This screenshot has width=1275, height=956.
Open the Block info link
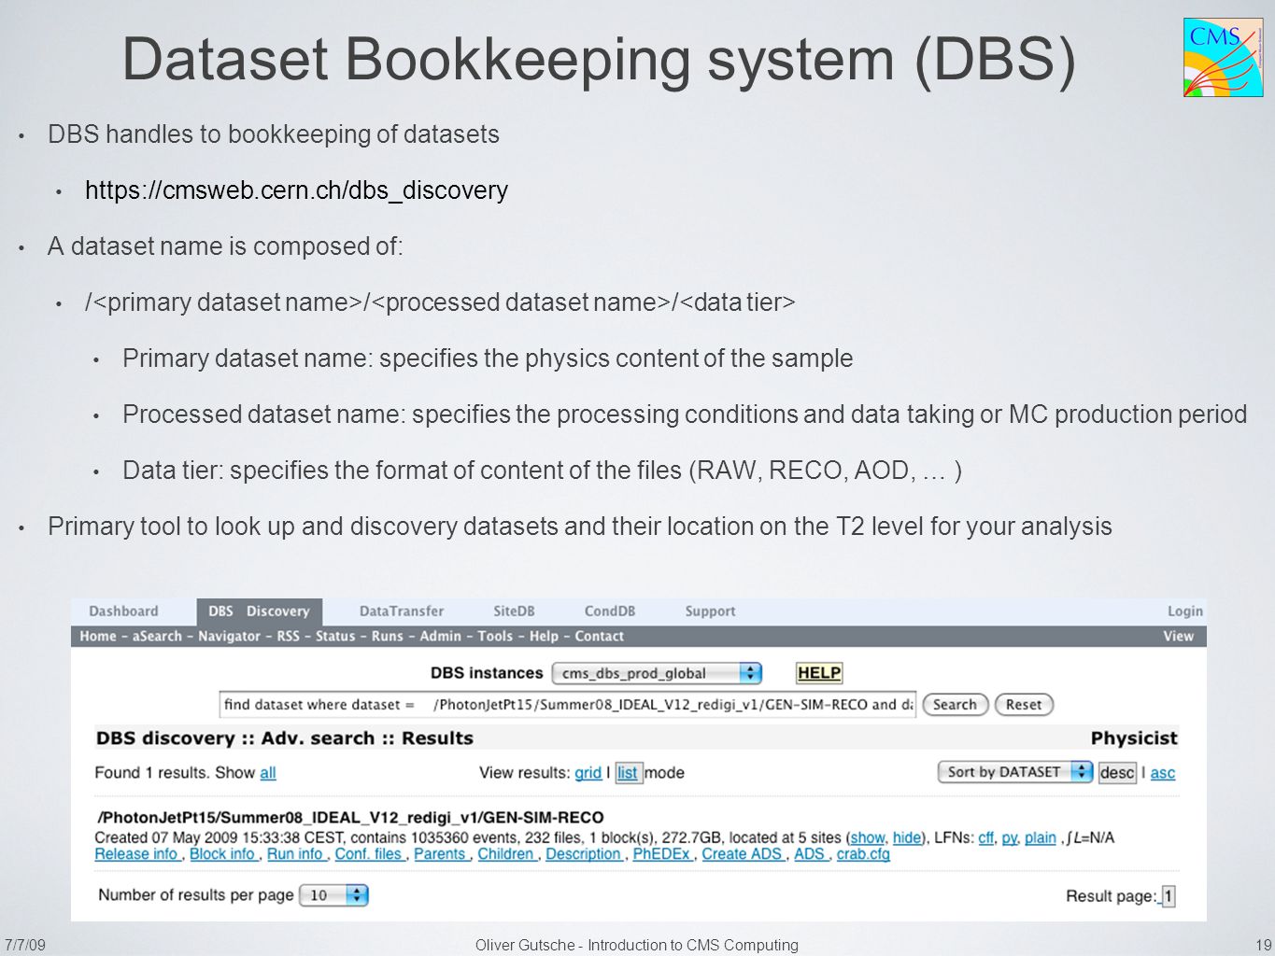(x=222, y=854)
